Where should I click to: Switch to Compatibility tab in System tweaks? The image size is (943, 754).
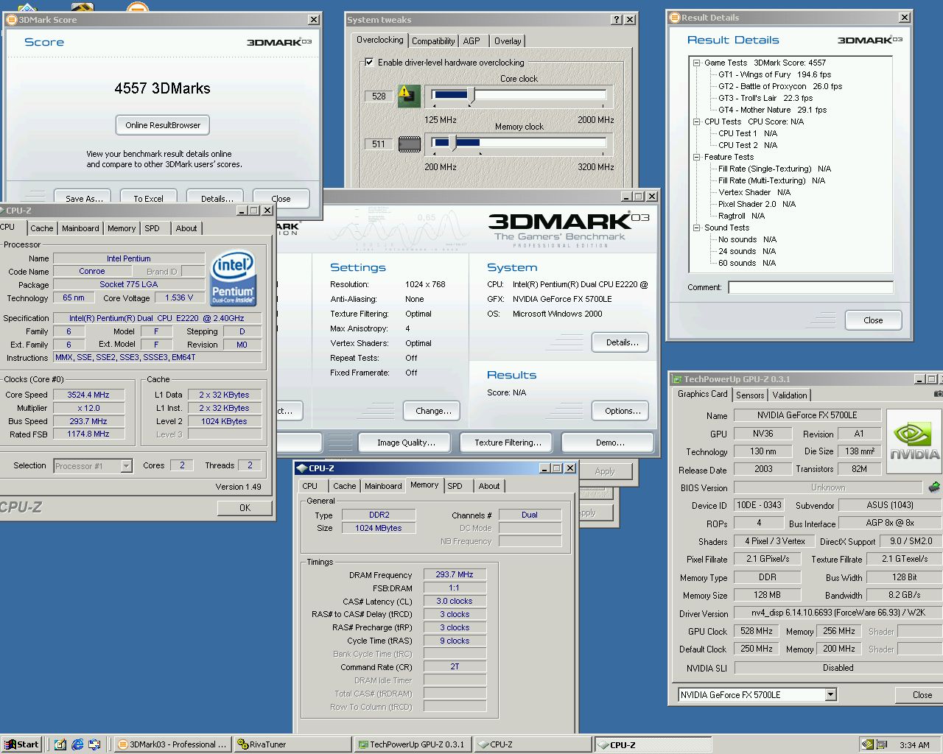point(433,41)
